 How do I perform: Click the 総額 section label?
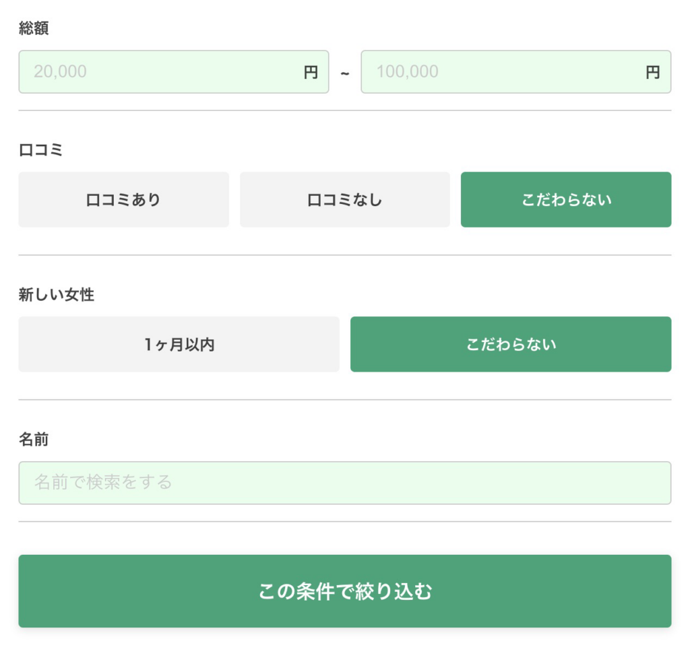[x=34, y=28]
